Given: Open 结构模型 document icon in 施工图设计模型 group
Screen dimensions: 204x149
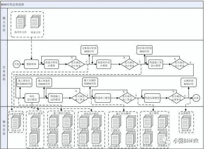Looking at the screenshot, I should coord(67,121).
